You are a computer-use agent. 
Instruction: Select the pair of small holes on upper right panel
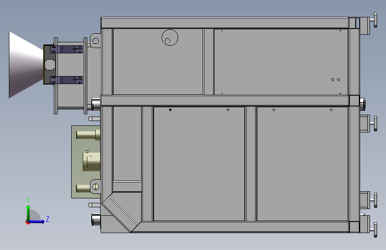coord(336,80)
